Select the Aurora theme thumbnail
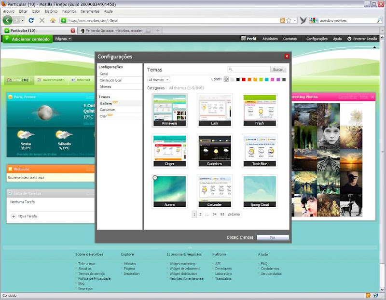This screenshot has width=386, height=300. pos(170,191)
